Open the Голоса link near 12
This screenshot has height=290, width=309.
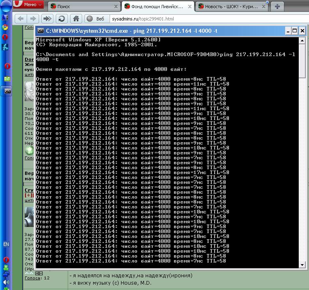coord(33,278)
